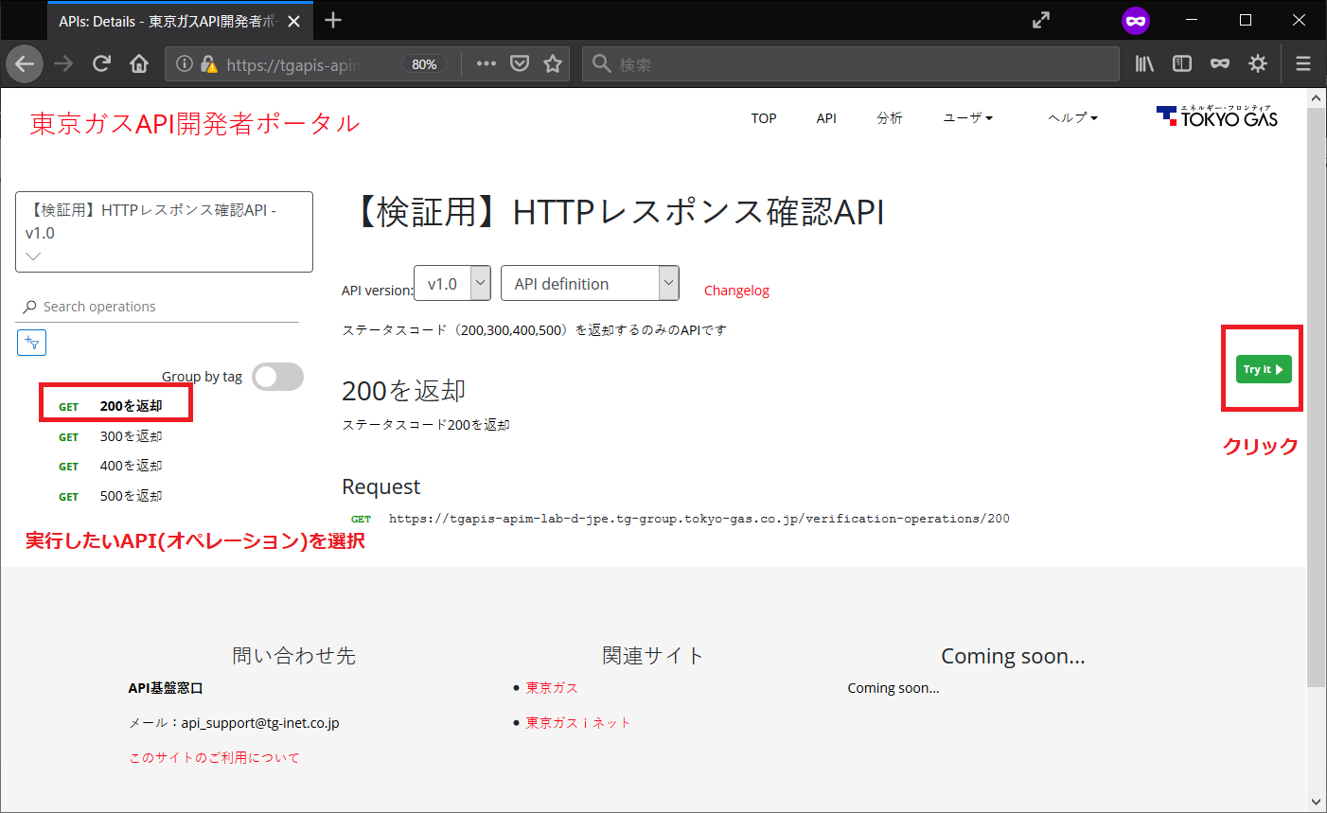Open the Library icon in toolbar
Image resolution: width=1327 pixels, height=813 pixels.
1145,64
